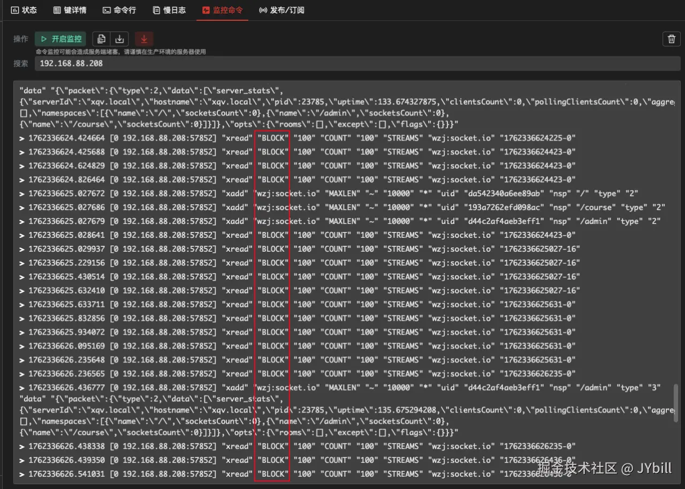Switch to the 慢日志 slow log tab
Image resolution: width=685 pixels, height=489 pixels.
(169, 10)
